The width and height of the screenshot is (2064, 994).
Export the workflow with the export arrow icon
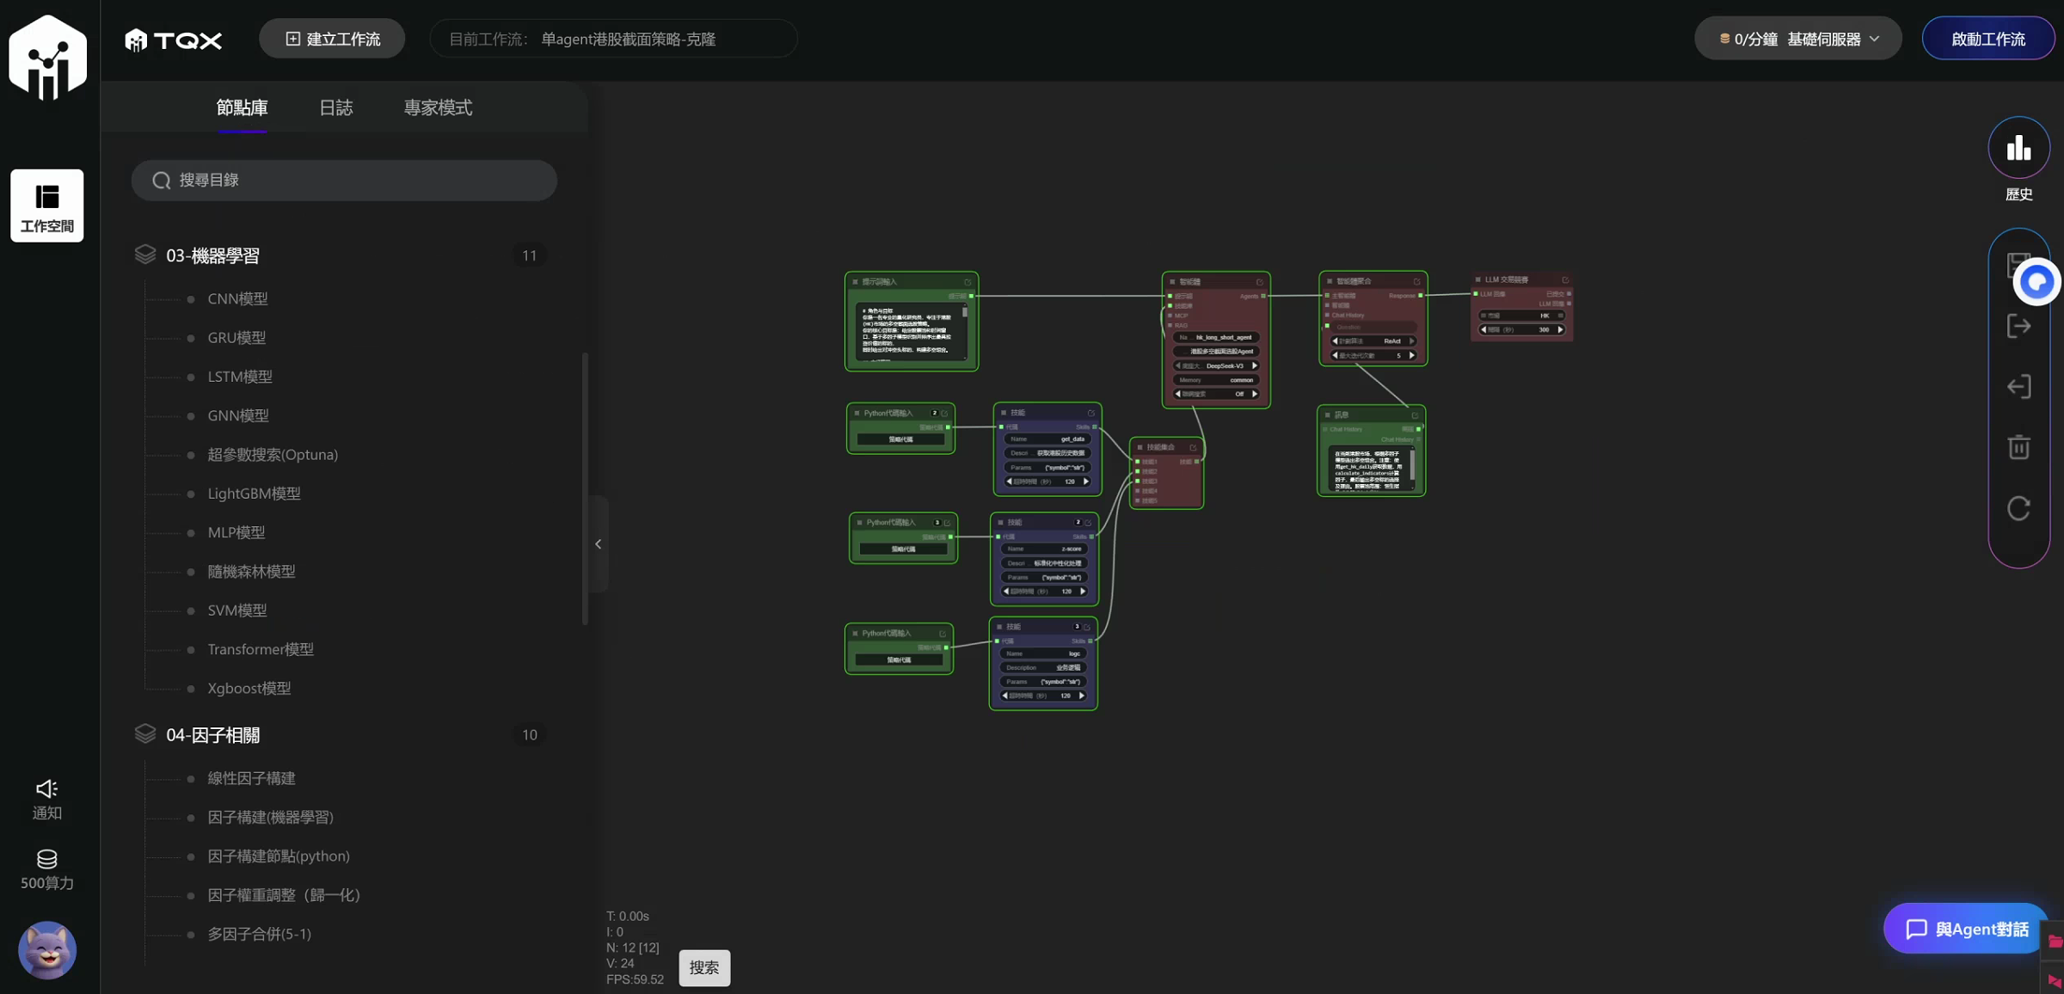[2019, 326]
